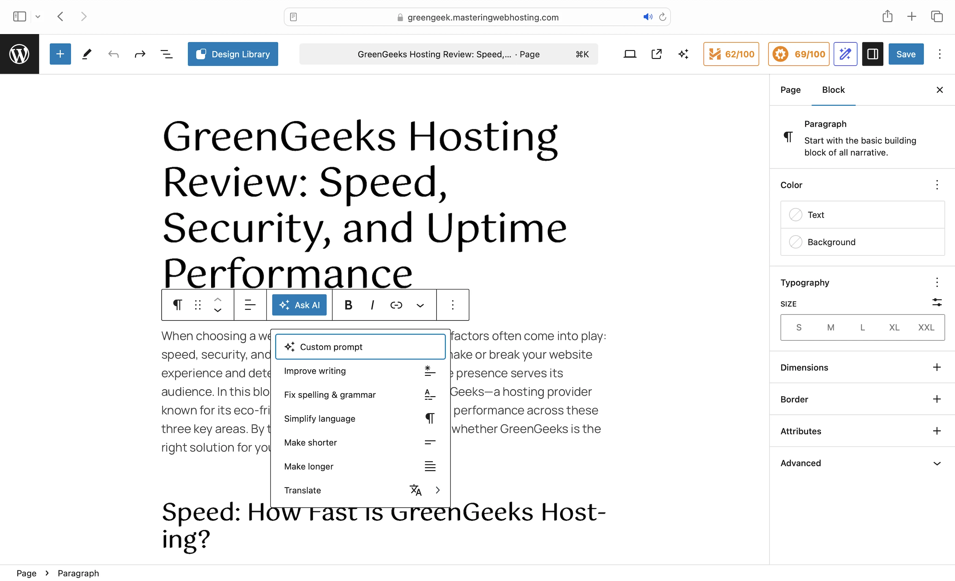This screenshot has height=581, width=955.
Task: Toggle the settings sidebar panel button
Action: coord(872,54)
